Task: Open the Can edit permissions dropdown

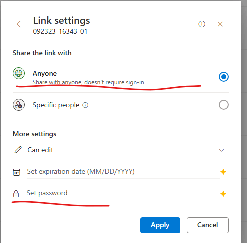Action: (121, 150)
